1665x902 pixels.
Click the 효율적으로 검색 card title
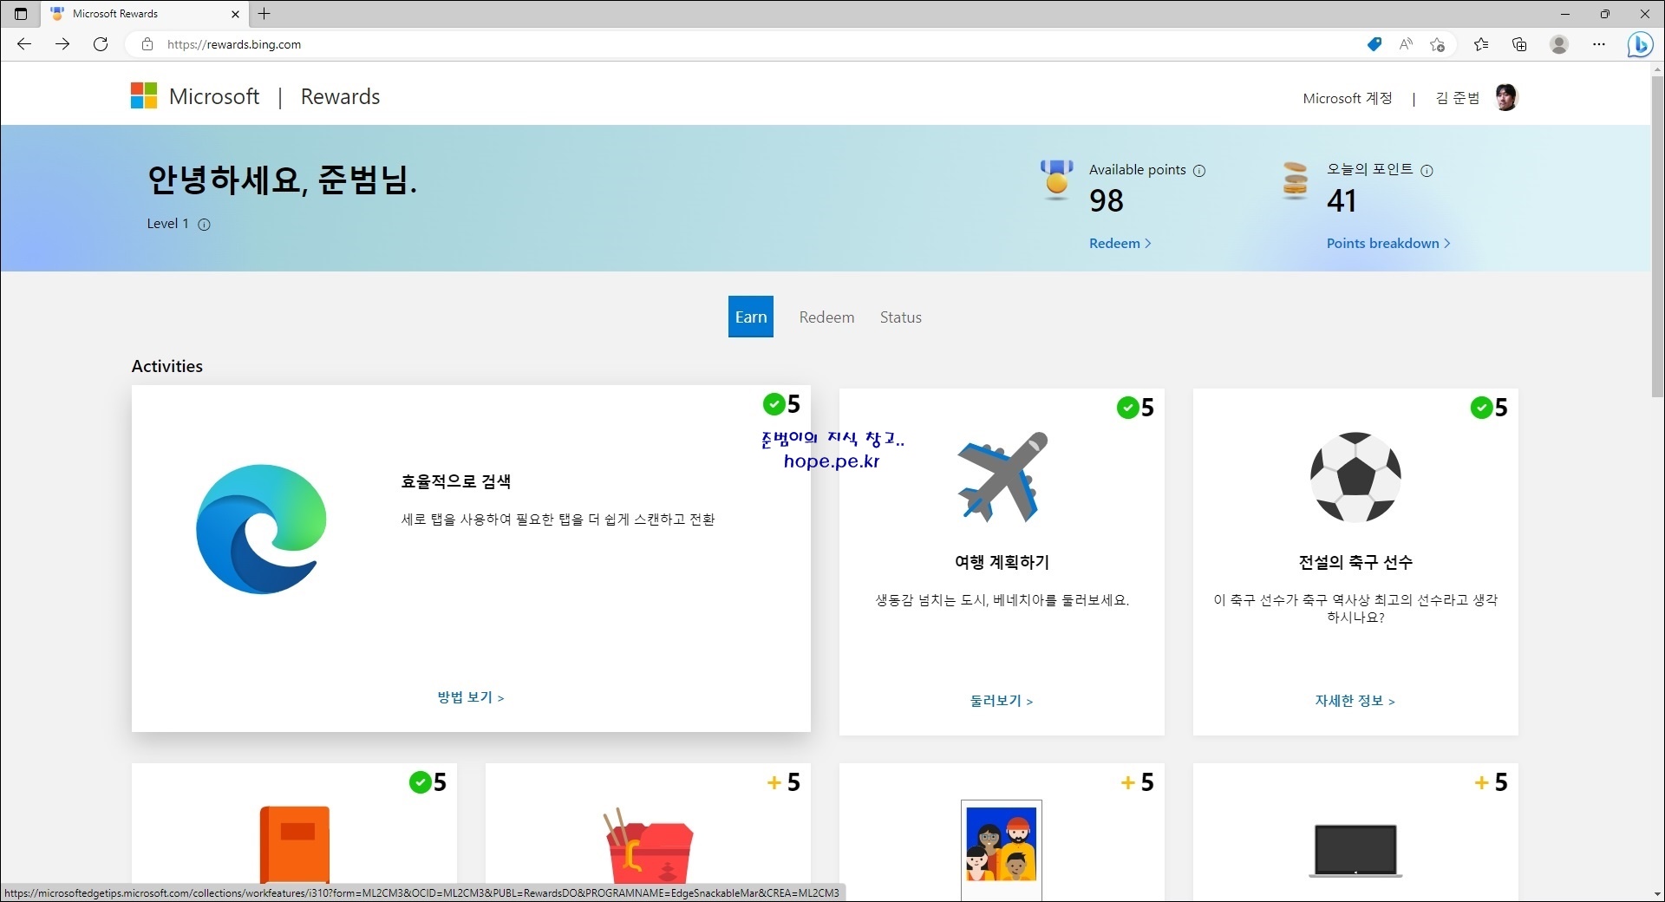[x=455, y=482]
